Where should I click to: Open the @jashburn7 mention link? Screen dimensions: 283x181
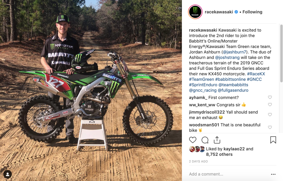pos(234,52)
